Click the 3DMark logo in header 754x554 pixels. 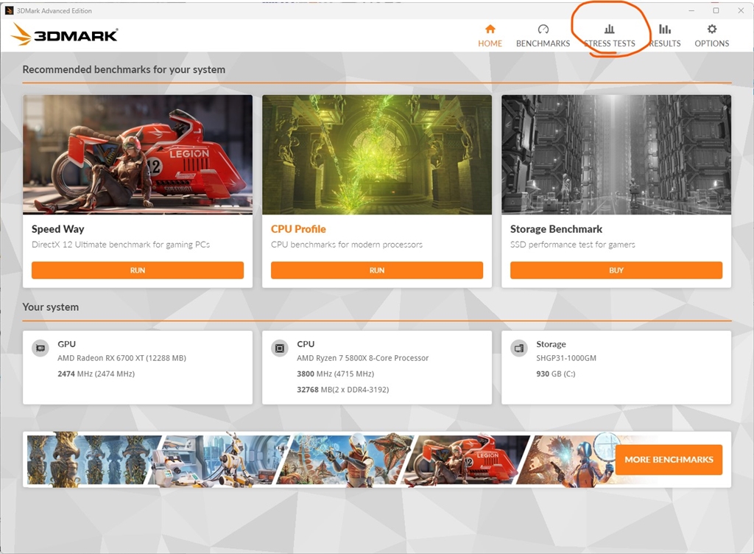65,35
